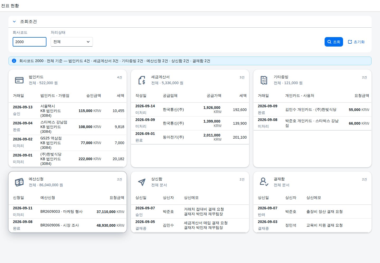Click the 예산신청 money icon
The width and height of the screenshot is (380, 263).
pyautogui.click(x=19, y=182)
